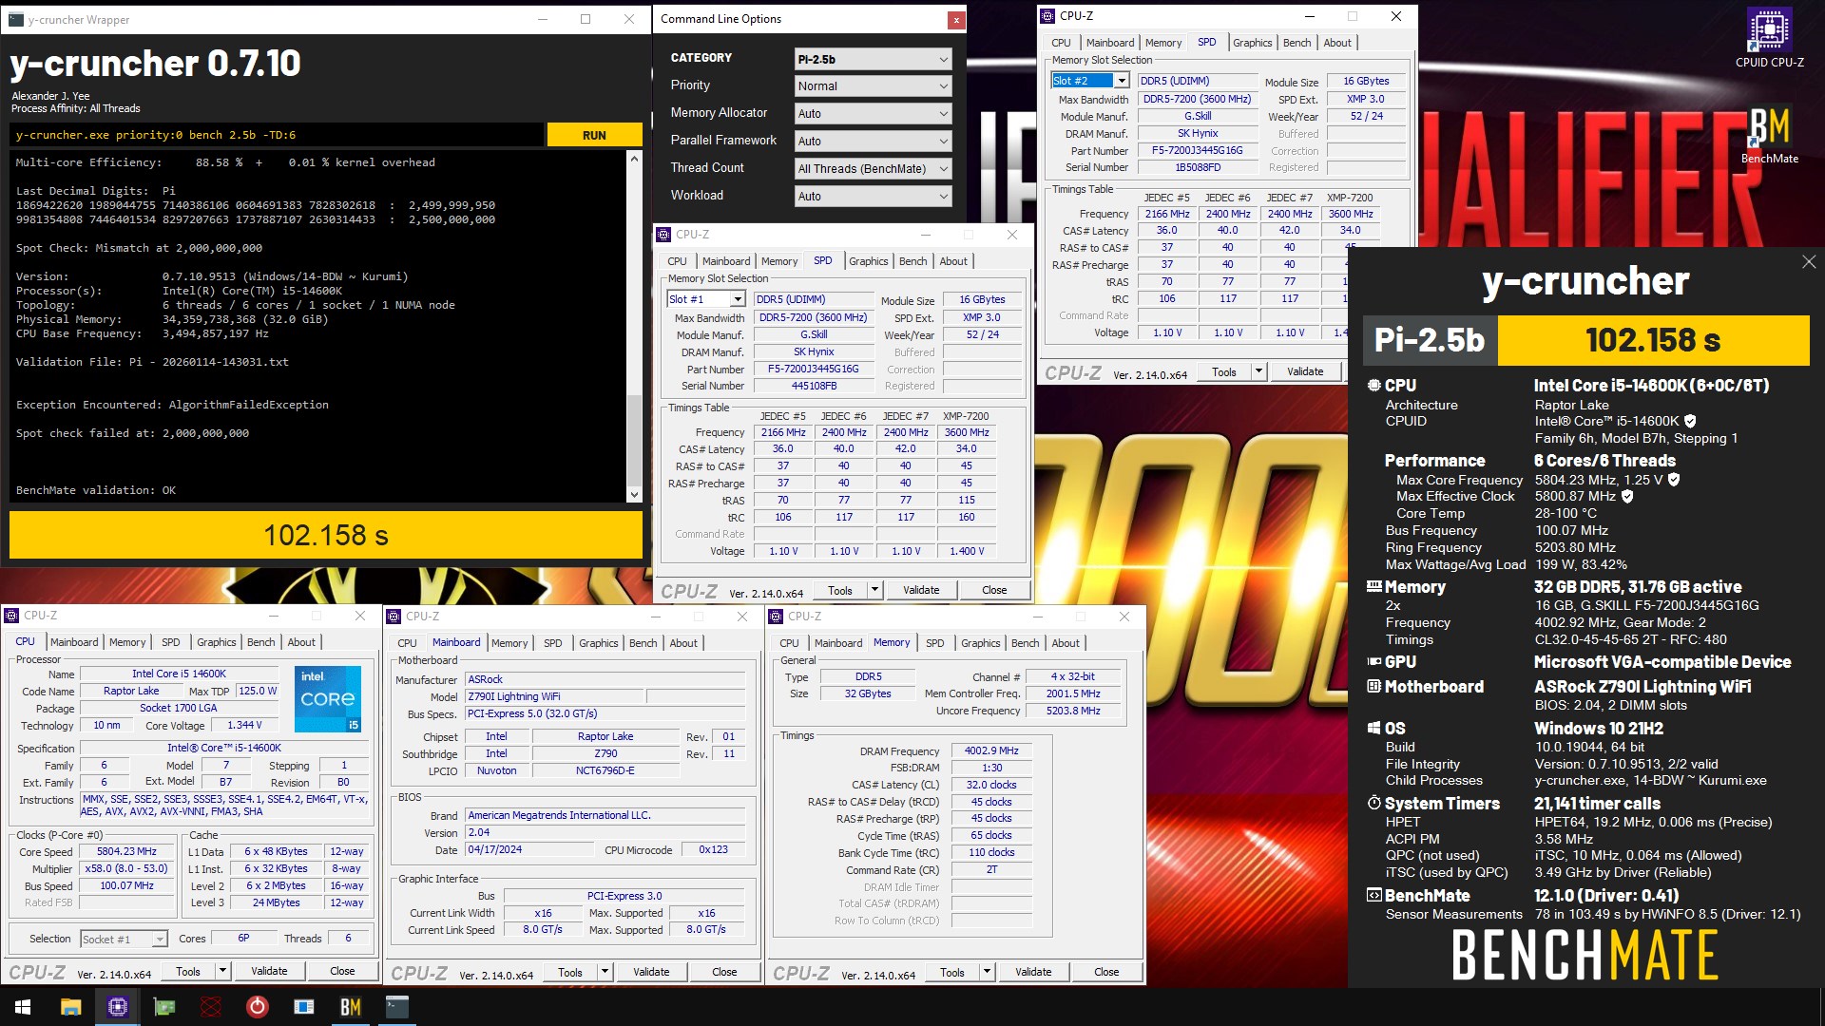Viewport: 1825px width, 1026px height.
Task: Click verified shield next to CPUID i5-14600K
Action: pos(1690,421)
